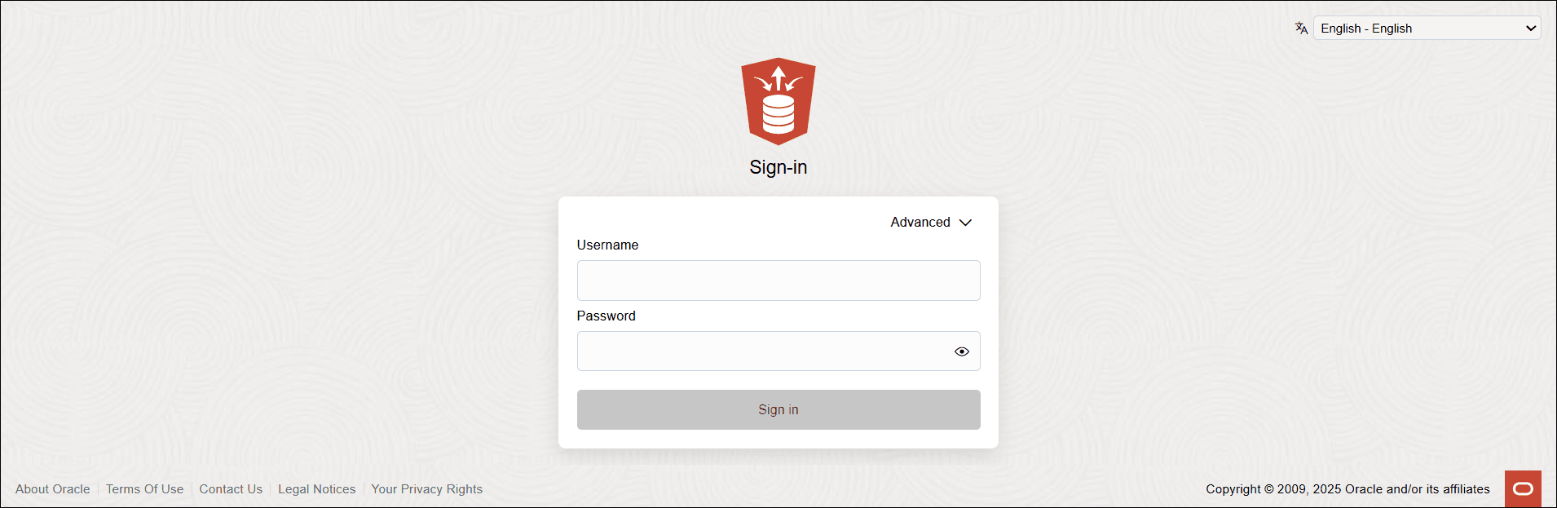The height and width of the screenshot is (508, 1557).
Task: Open the Contact Us link
Action: pos(231,488)
